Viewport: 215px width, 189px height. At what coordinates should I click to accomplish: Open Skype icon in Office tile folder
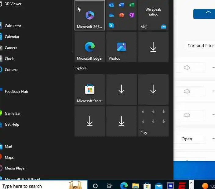(111, 26)
